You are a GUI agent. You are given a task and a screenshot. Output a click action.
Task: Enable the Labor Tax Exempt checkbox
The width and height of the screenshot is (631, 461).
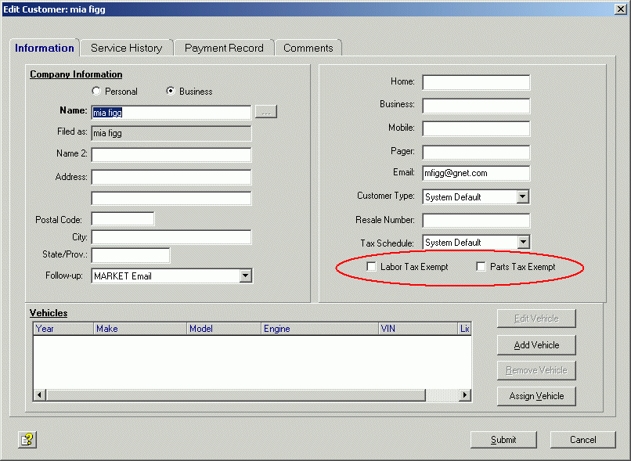click(x=371, y=267)
